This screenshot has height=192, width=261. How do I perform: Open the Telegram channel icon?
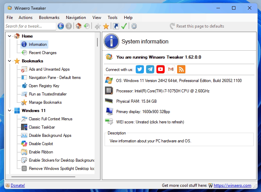[150, 69]
